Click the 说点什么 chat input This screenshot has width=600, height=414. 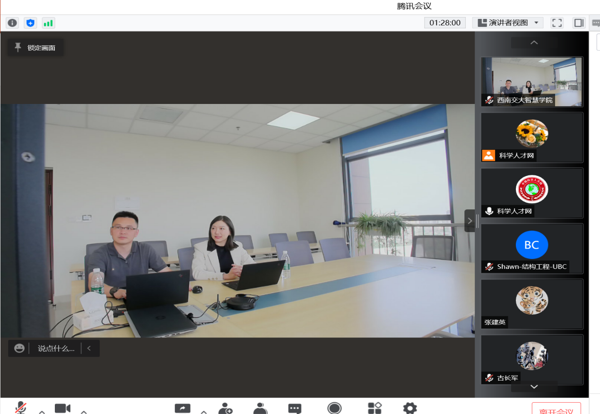click(x=56, y=348)
